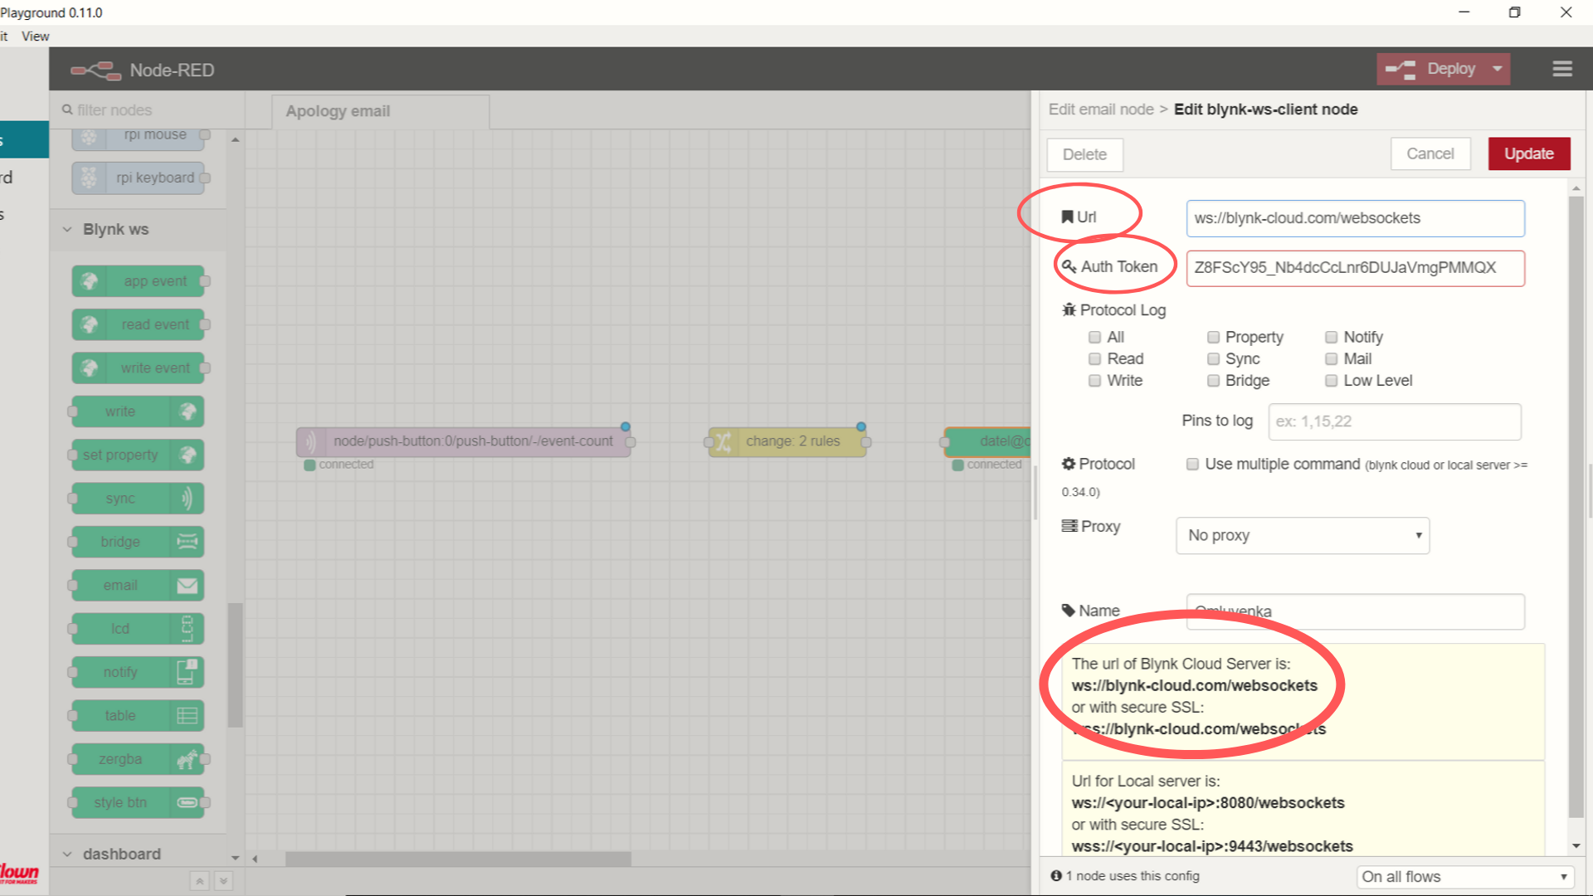Viewport: 1593px width, 896px height.
Task: Click the Update button
Action: [x=1529, y=153]
